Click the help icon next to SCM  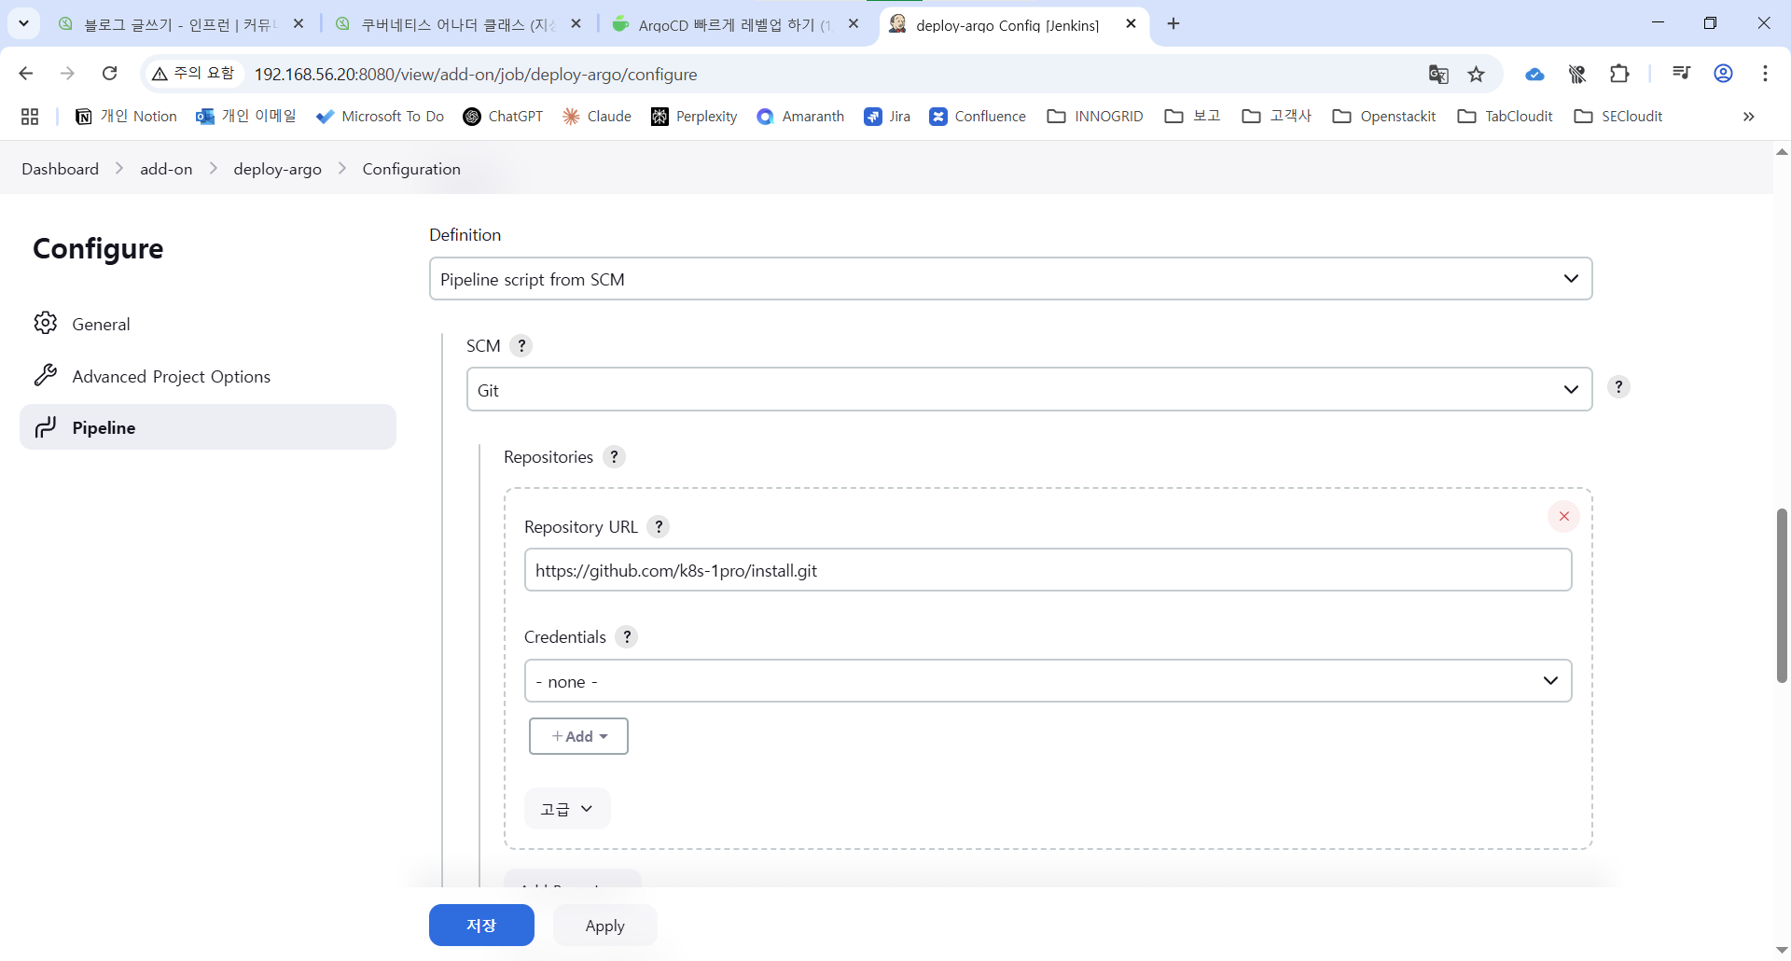click(521, 346)
